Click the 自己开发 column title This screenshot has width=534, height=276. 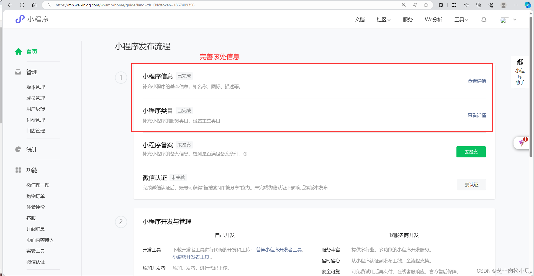coord(225,235)
